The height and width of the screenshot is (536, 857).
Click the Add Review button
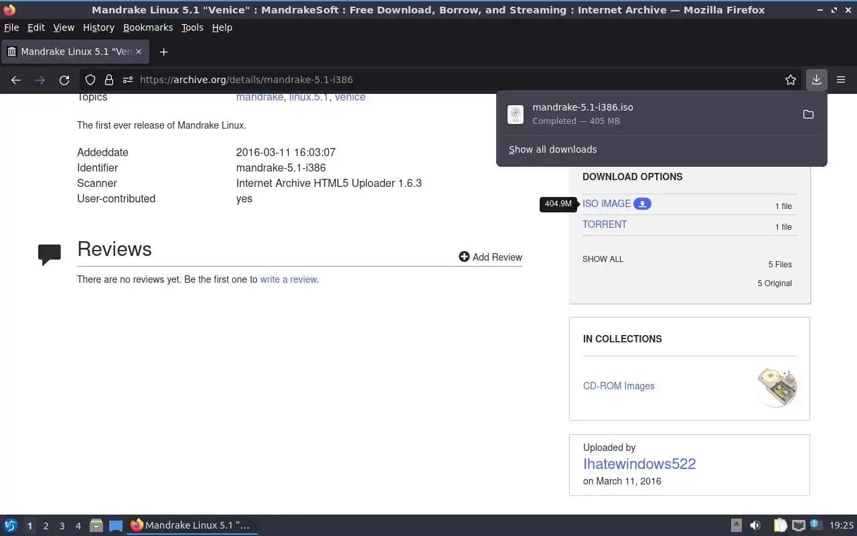(490, 257)
